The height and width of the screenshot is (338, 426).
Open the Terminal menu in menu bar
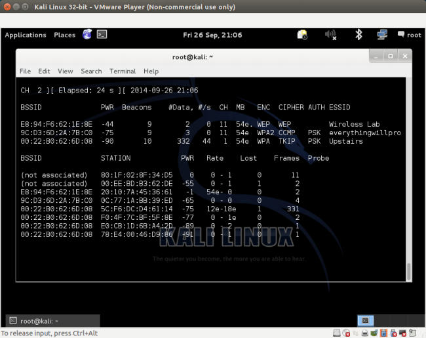coord(123,71)
